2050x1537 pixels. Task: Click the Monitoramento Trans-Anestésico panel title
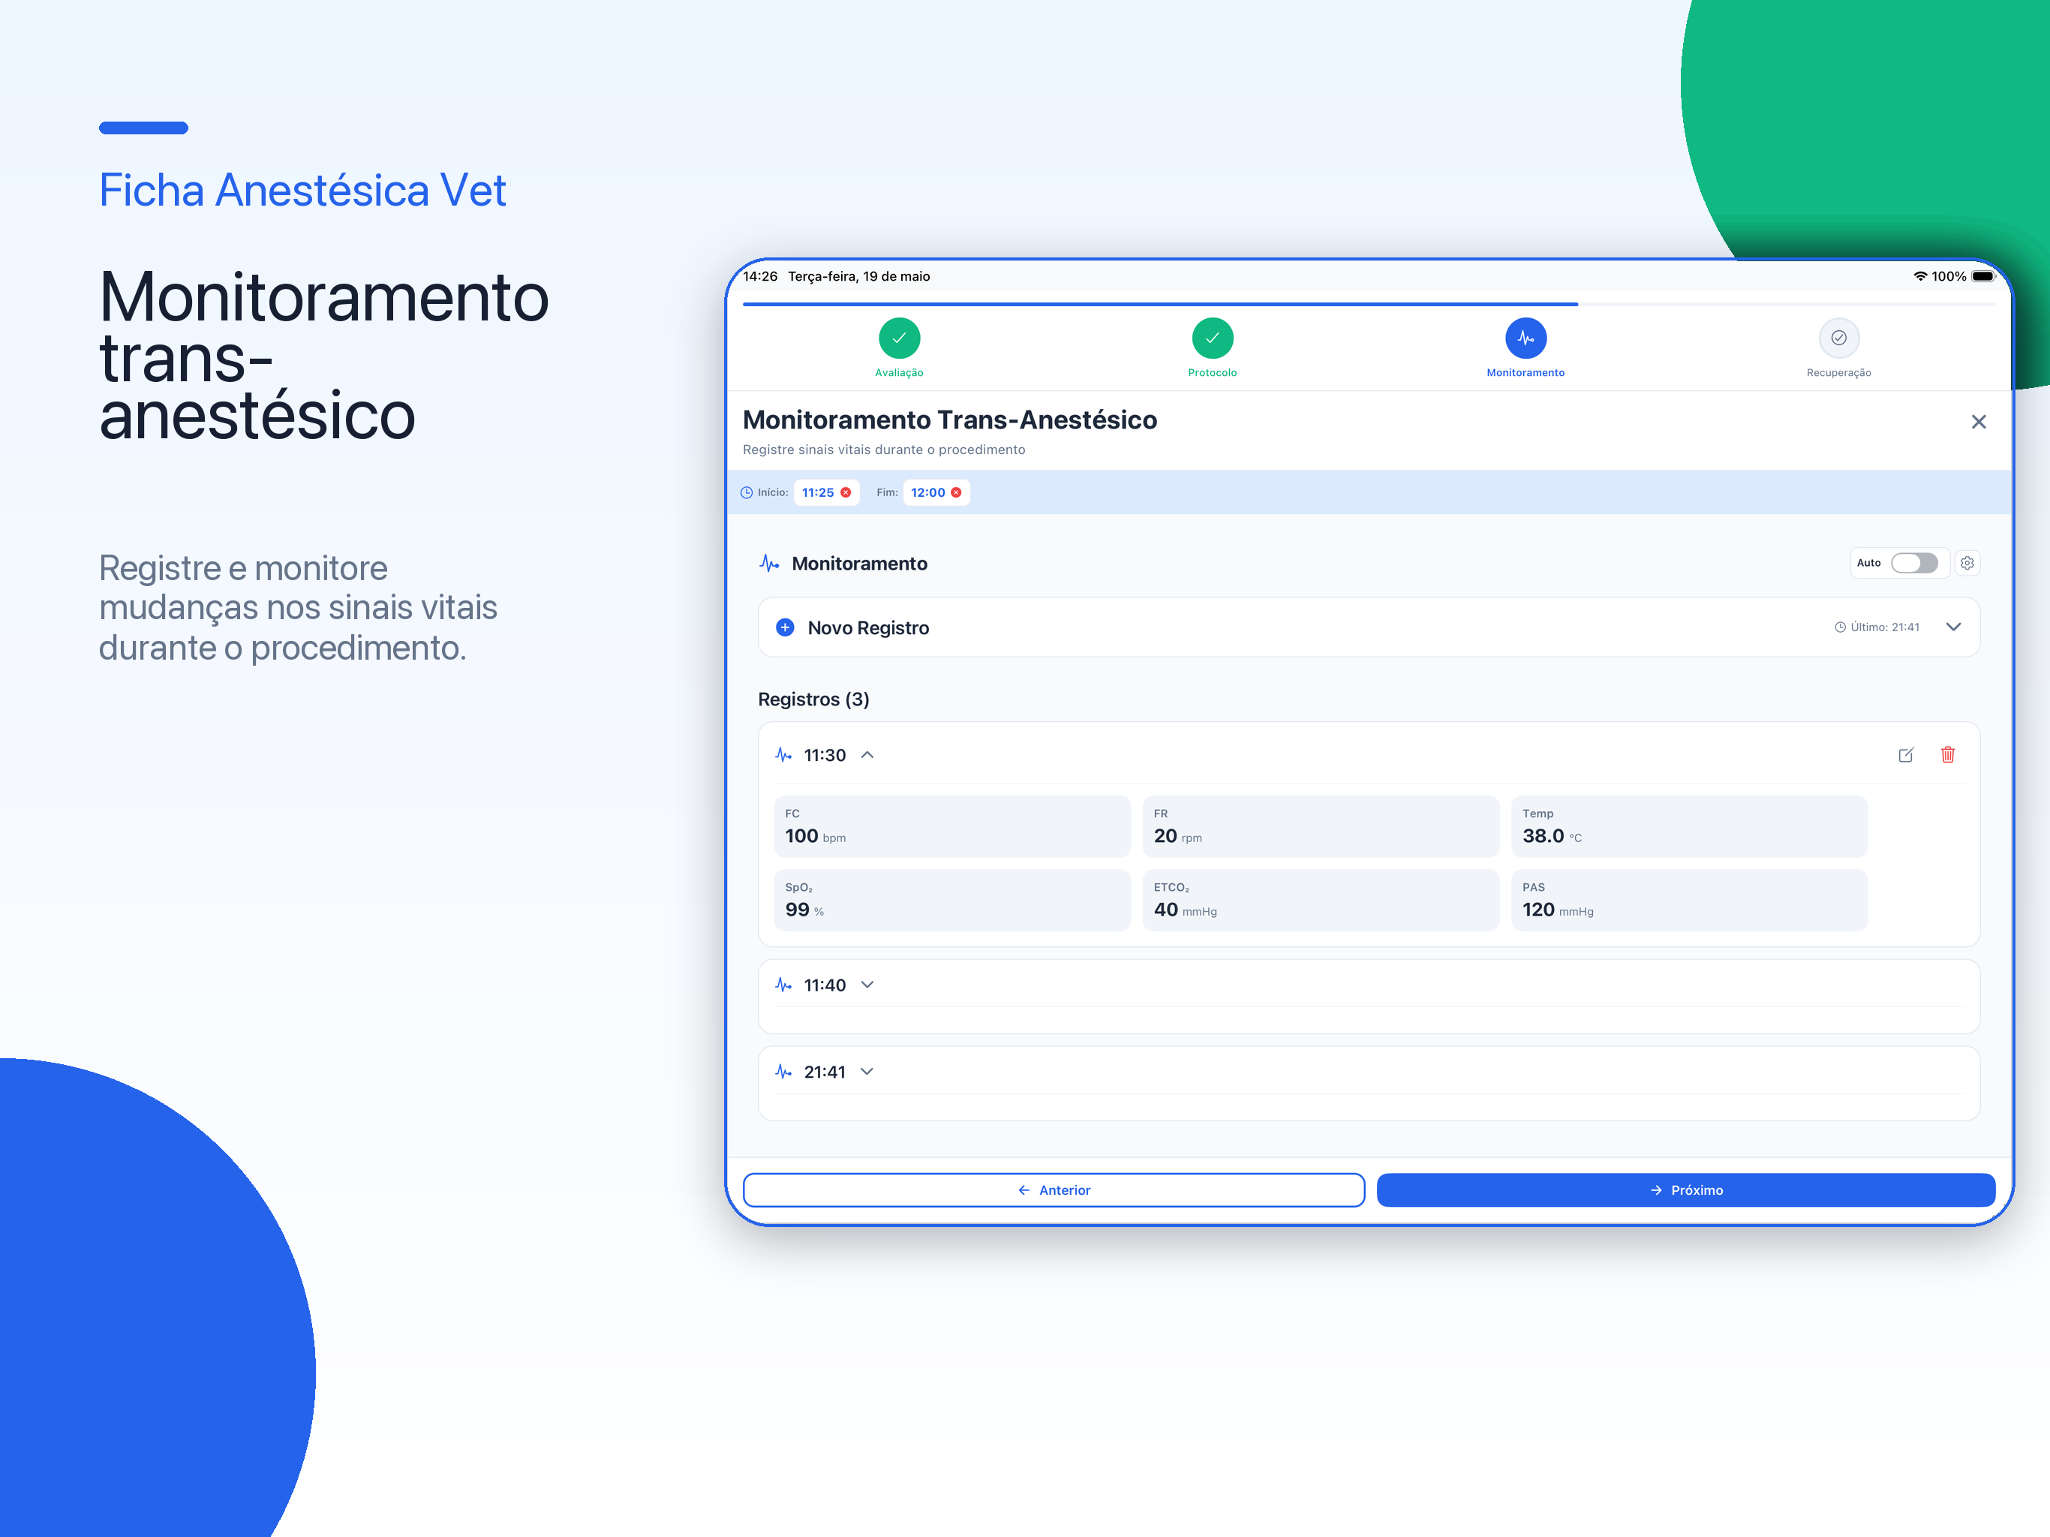tap(950, 420)
